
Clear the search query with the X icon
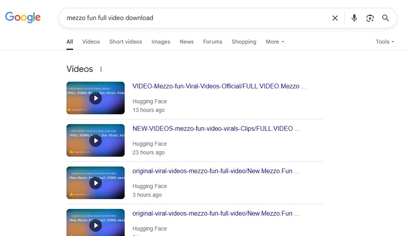tap(335, 18)
